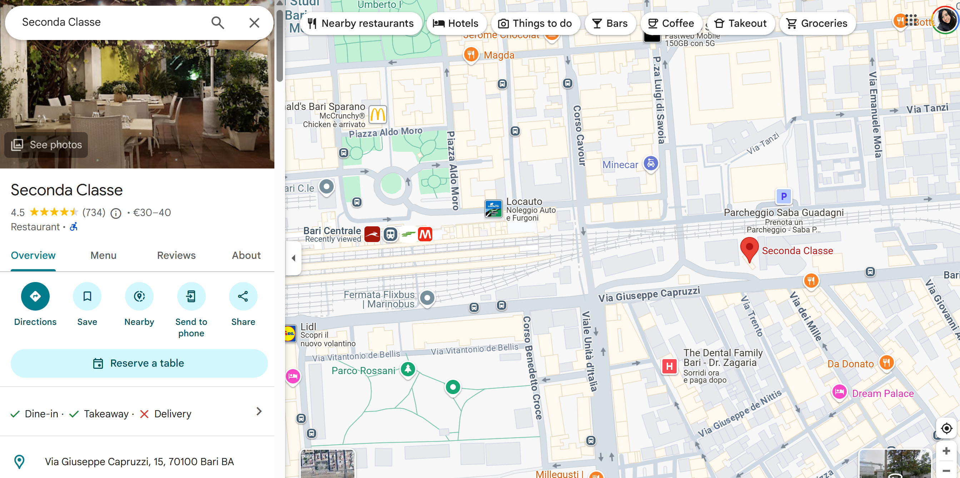The width and height of the screenshot is (960, 478).
Task: Click The Dental Family hospital marker
Action: click(x=669, y=366)
